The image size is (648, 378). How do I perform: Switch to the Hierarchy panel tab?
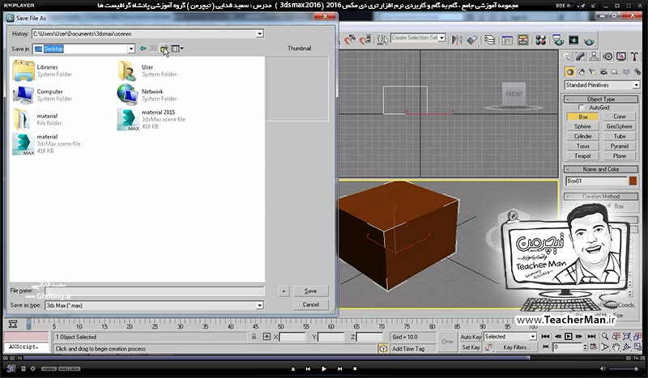pyautogui.click(x=595, y=56)
